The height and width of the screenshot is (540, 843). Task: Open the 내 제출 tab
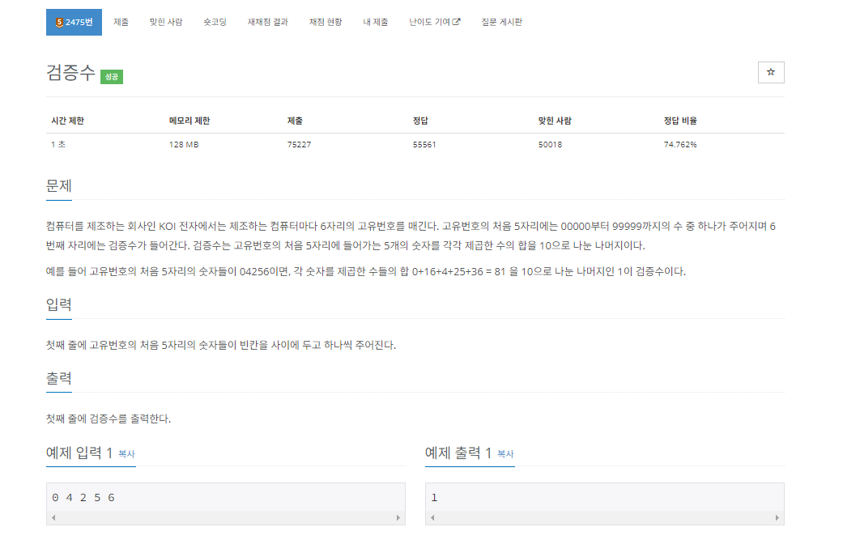(375, 22)
